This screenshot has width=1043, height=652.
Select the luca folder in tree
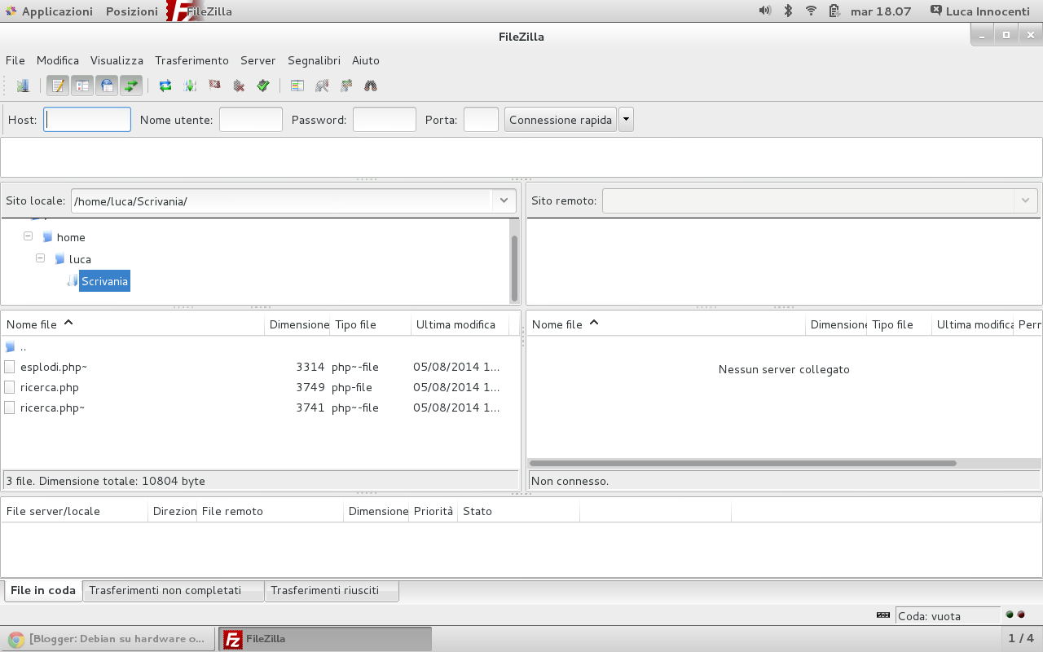click(x=80, y=259)
